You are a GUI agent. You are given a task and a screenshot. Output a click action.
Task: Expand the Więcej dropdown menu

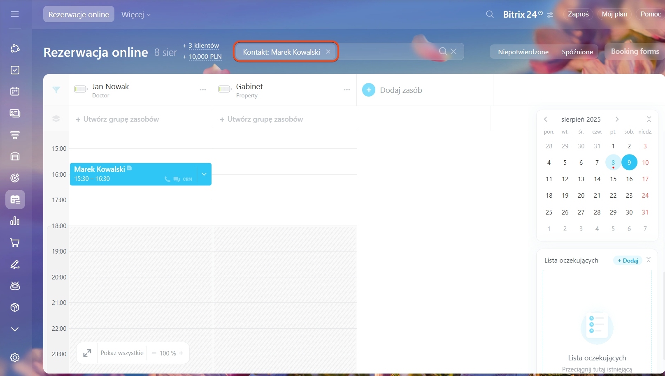click(x=136, y=15)
